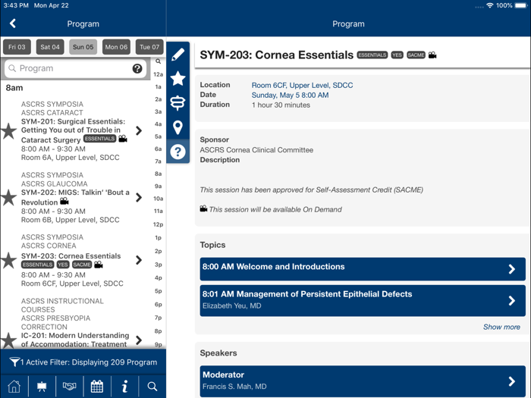Select the Mon 06 date tab
531x398 pixels.
point(116,47)
